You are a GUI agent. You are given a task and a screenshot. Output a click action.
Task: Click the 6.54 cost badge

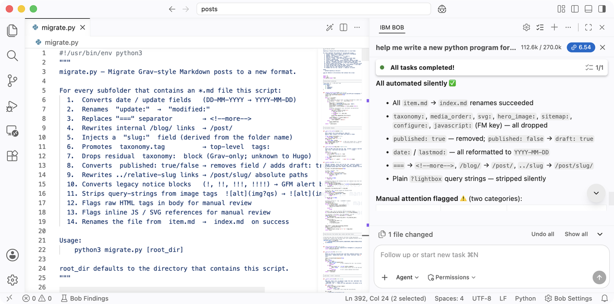click(581, 47)
